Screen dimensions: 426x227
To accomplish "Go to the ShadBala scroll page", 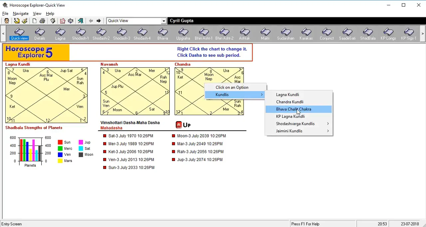I will tap(367, 34).
